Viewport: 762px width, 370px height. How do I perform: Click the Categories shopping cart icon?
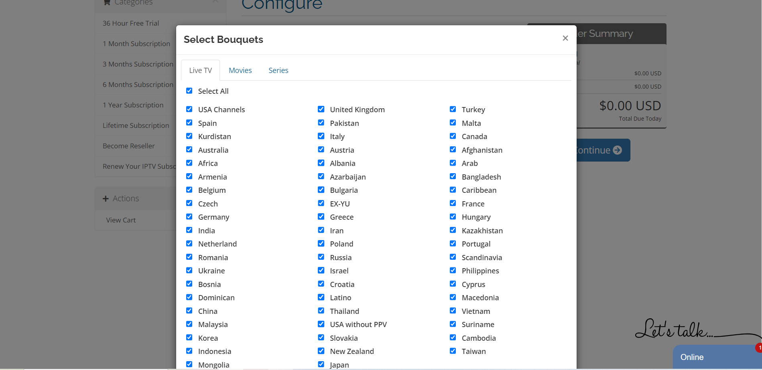click(x=107, y=2)
